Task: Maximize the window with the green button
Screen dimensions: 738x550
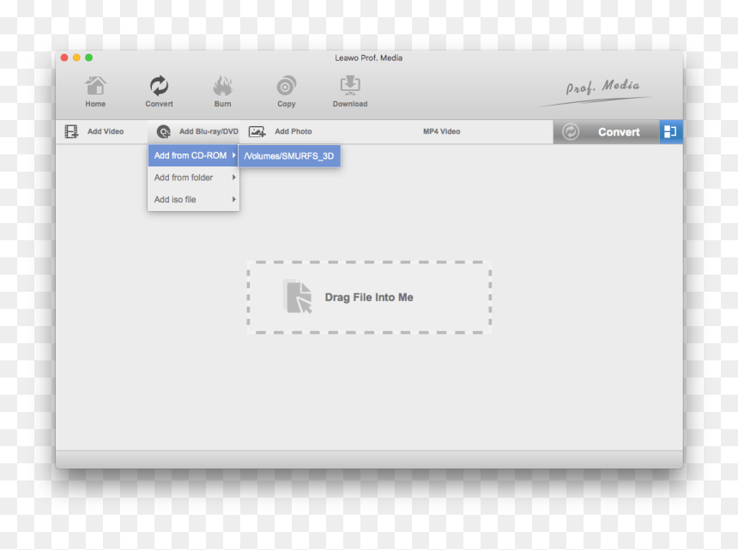Action: coord(89,57)
